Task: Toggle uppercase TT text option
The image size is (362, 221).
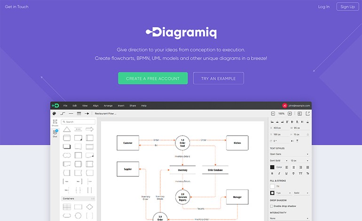Action: 300,174
